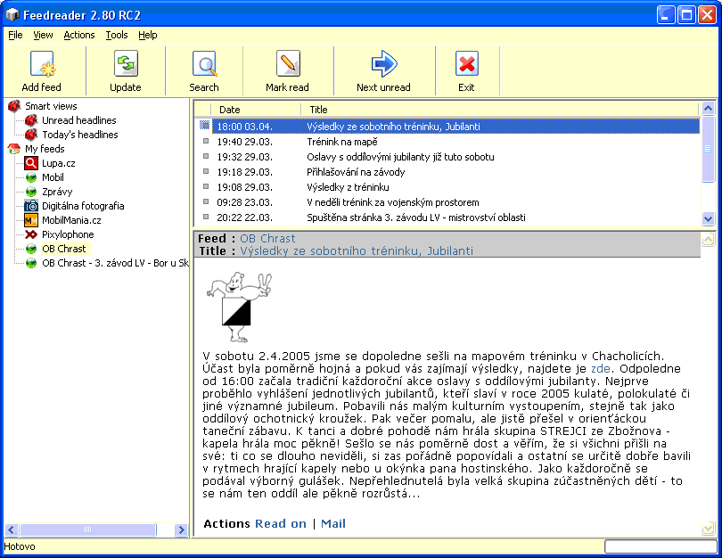Viewport: 722px width, 558px height.
Task: Select the Digitálna fotografia feed
Action: pos(83,206)
